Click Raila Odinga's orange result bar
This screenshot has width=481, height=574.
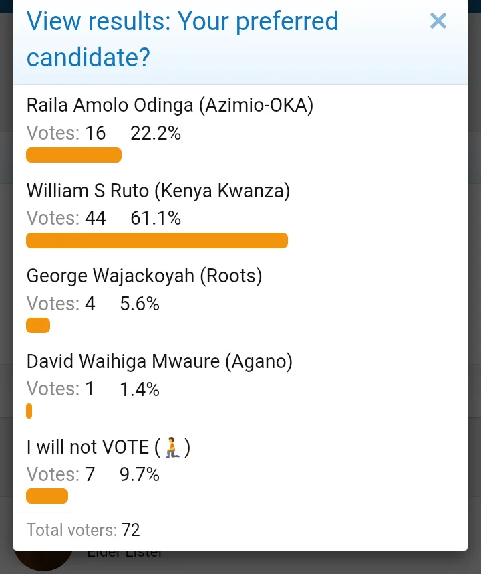(73, 155)
